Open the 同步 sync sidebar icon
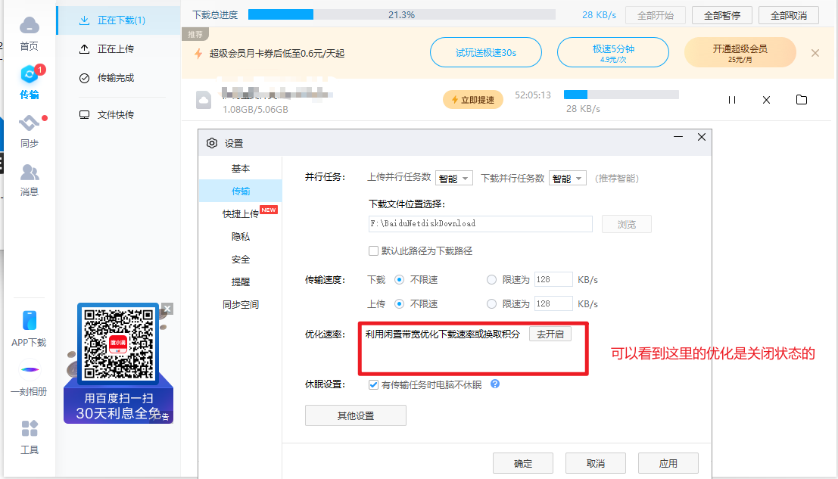Image resolution: width=838 pixels, height=479 pixels. point(30,123)
